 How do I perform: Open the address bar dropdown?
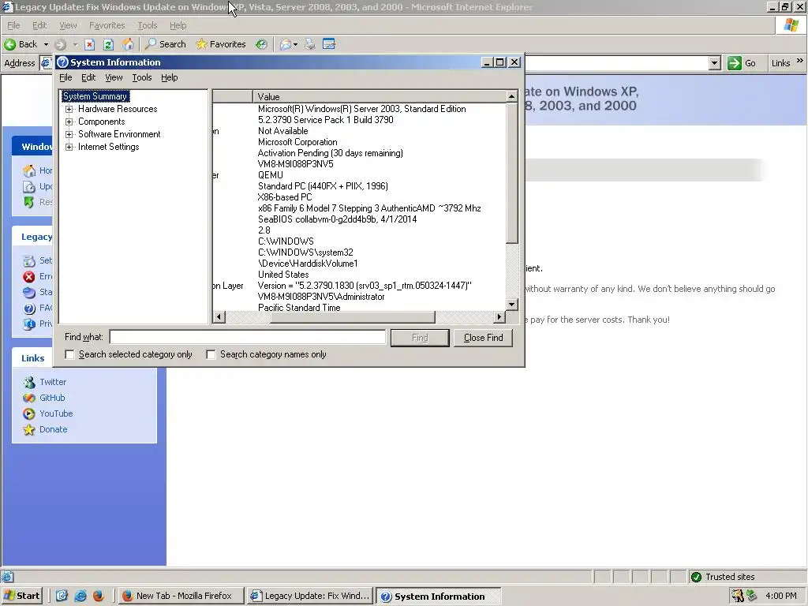click(714, 63)
